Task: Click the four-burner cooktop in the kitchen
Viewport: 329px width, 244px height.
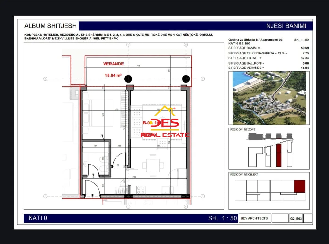Action: point(141,190)
